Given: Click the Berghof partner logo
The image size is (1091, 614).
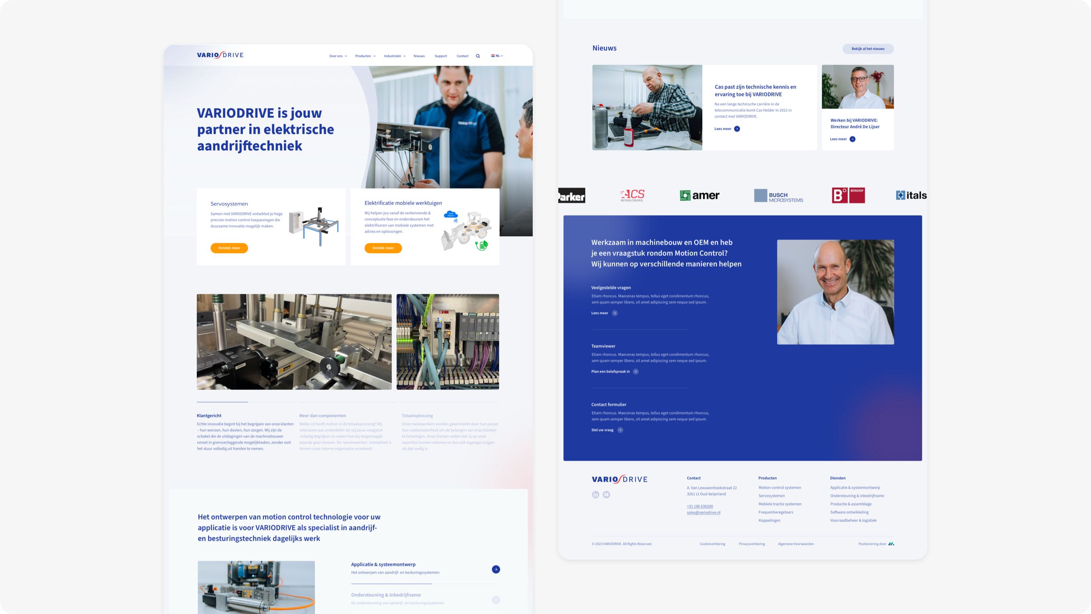Looking at the screenshot, I should [x=848, y=195].
